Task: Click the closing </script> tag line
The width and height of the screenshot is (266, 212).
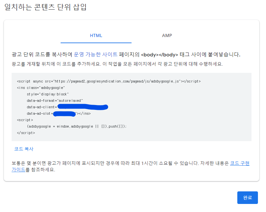Action: click(26, 133)
